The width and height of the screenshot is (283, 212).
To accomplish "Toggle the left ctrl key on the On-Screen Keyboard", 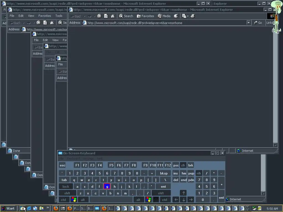I will click(64, 200).
